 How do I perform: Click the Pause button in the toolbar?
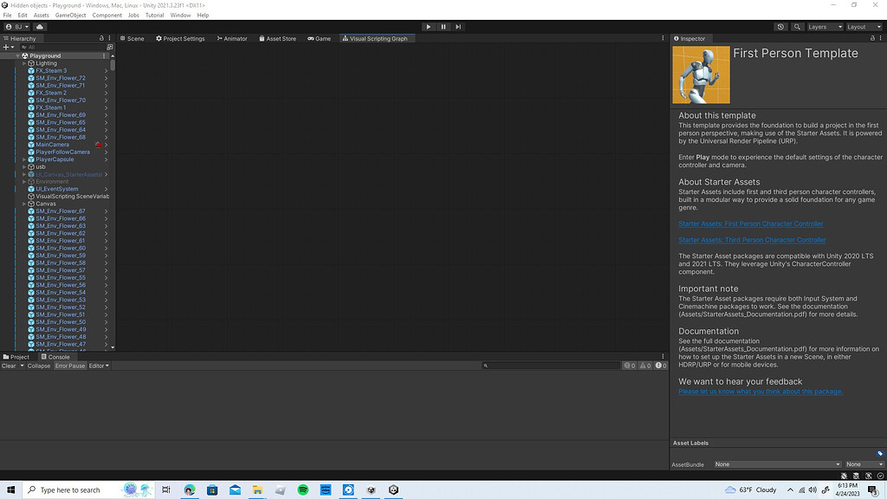coord(443,26)
